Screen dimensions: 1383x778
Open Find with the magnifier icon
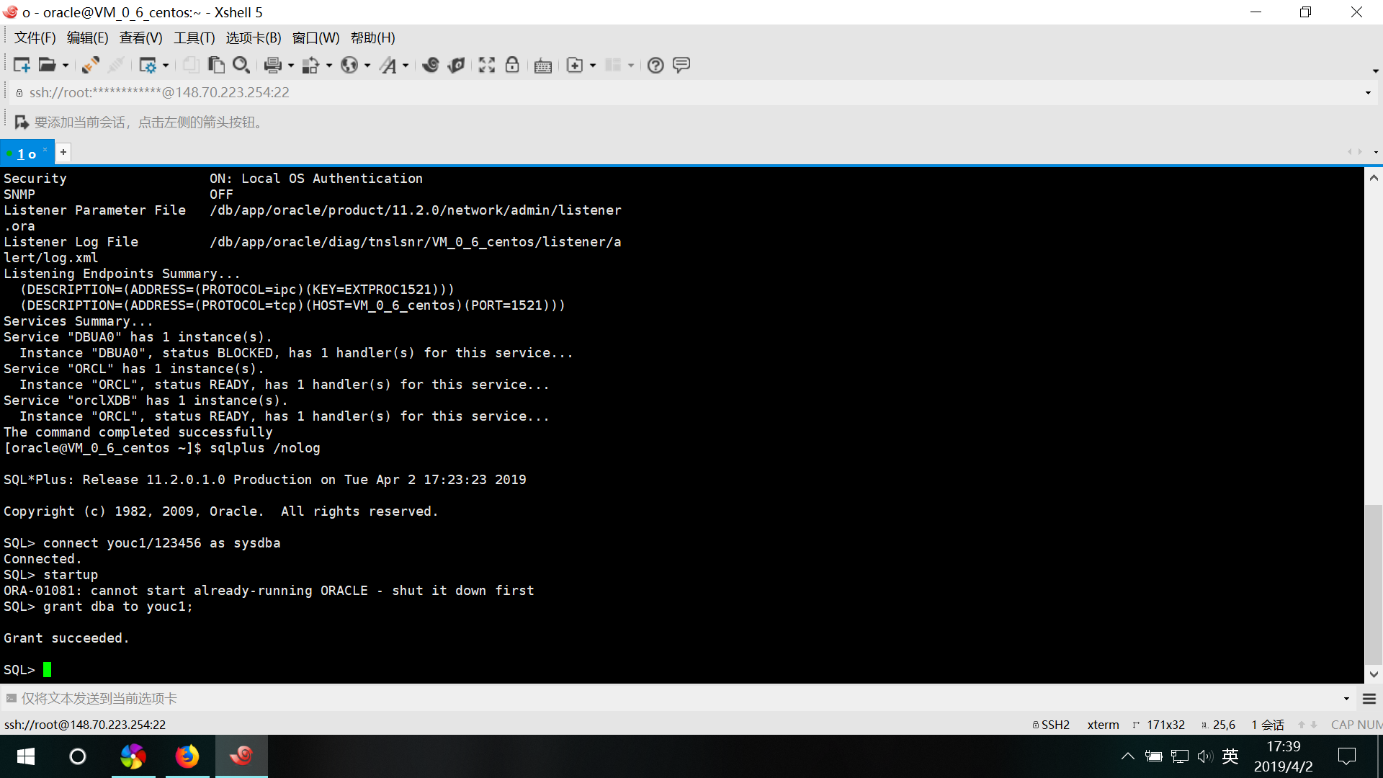(241, 66)
